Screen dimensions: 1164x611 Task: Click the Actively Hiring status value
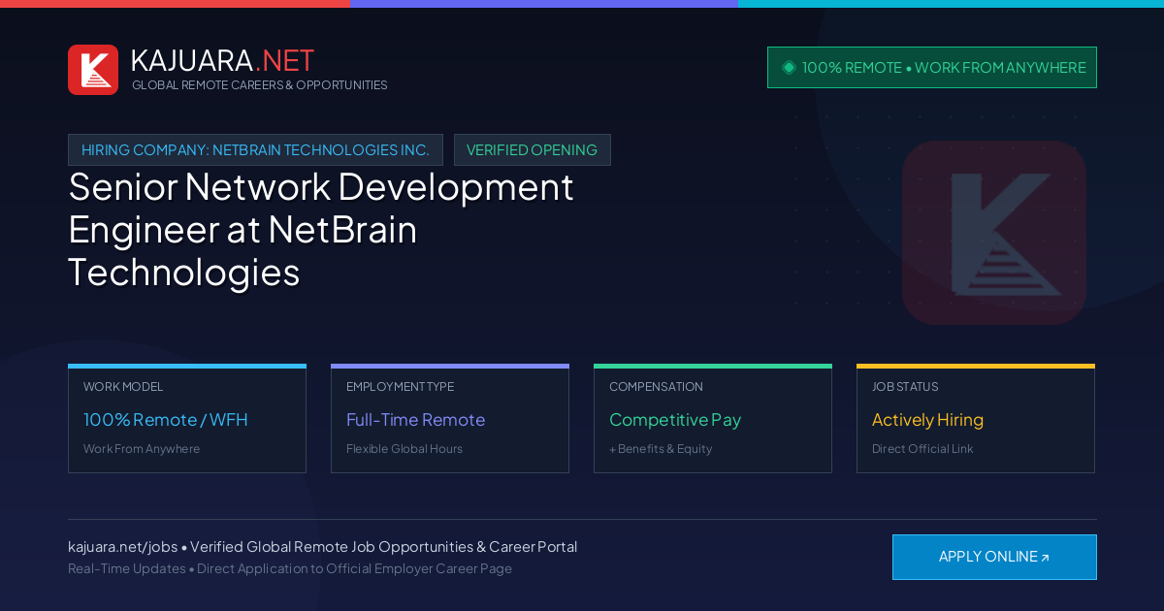927,420
